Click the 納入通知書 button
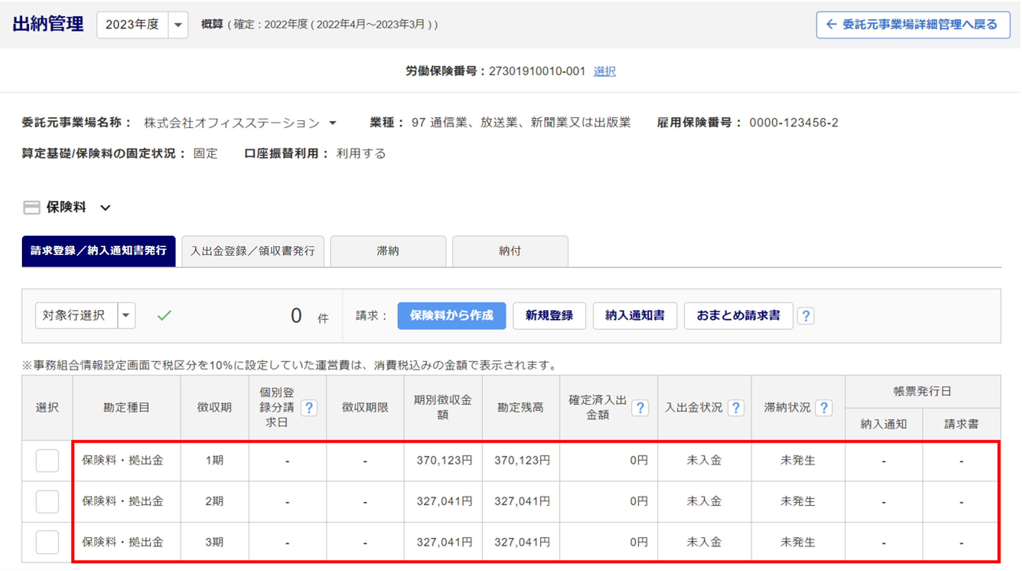The height and width of the screenshot is (571, 1022). click(x=635, y=315)
